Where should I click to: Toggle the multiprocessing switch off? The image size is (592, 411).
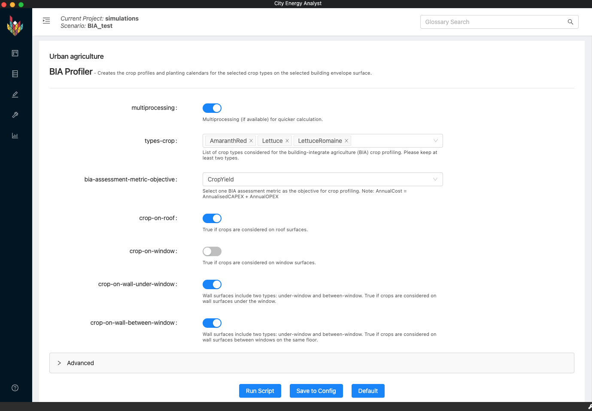(x=212, y=108)
